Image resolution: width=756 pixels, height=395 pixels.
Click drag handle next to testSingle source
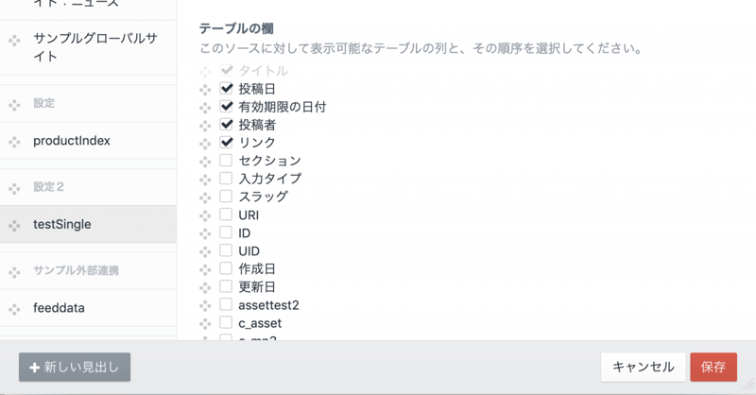click(14, 225)
